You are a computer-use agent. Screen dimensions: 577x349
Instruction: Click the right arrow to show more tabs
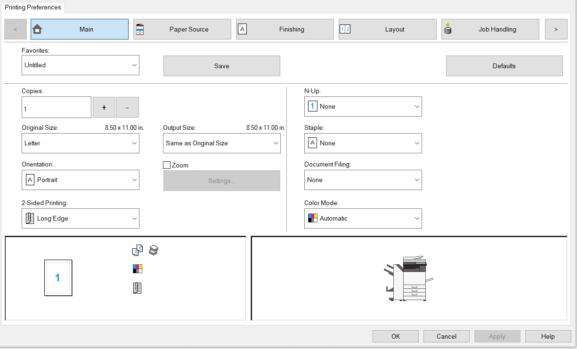click(x=556, y=29)
